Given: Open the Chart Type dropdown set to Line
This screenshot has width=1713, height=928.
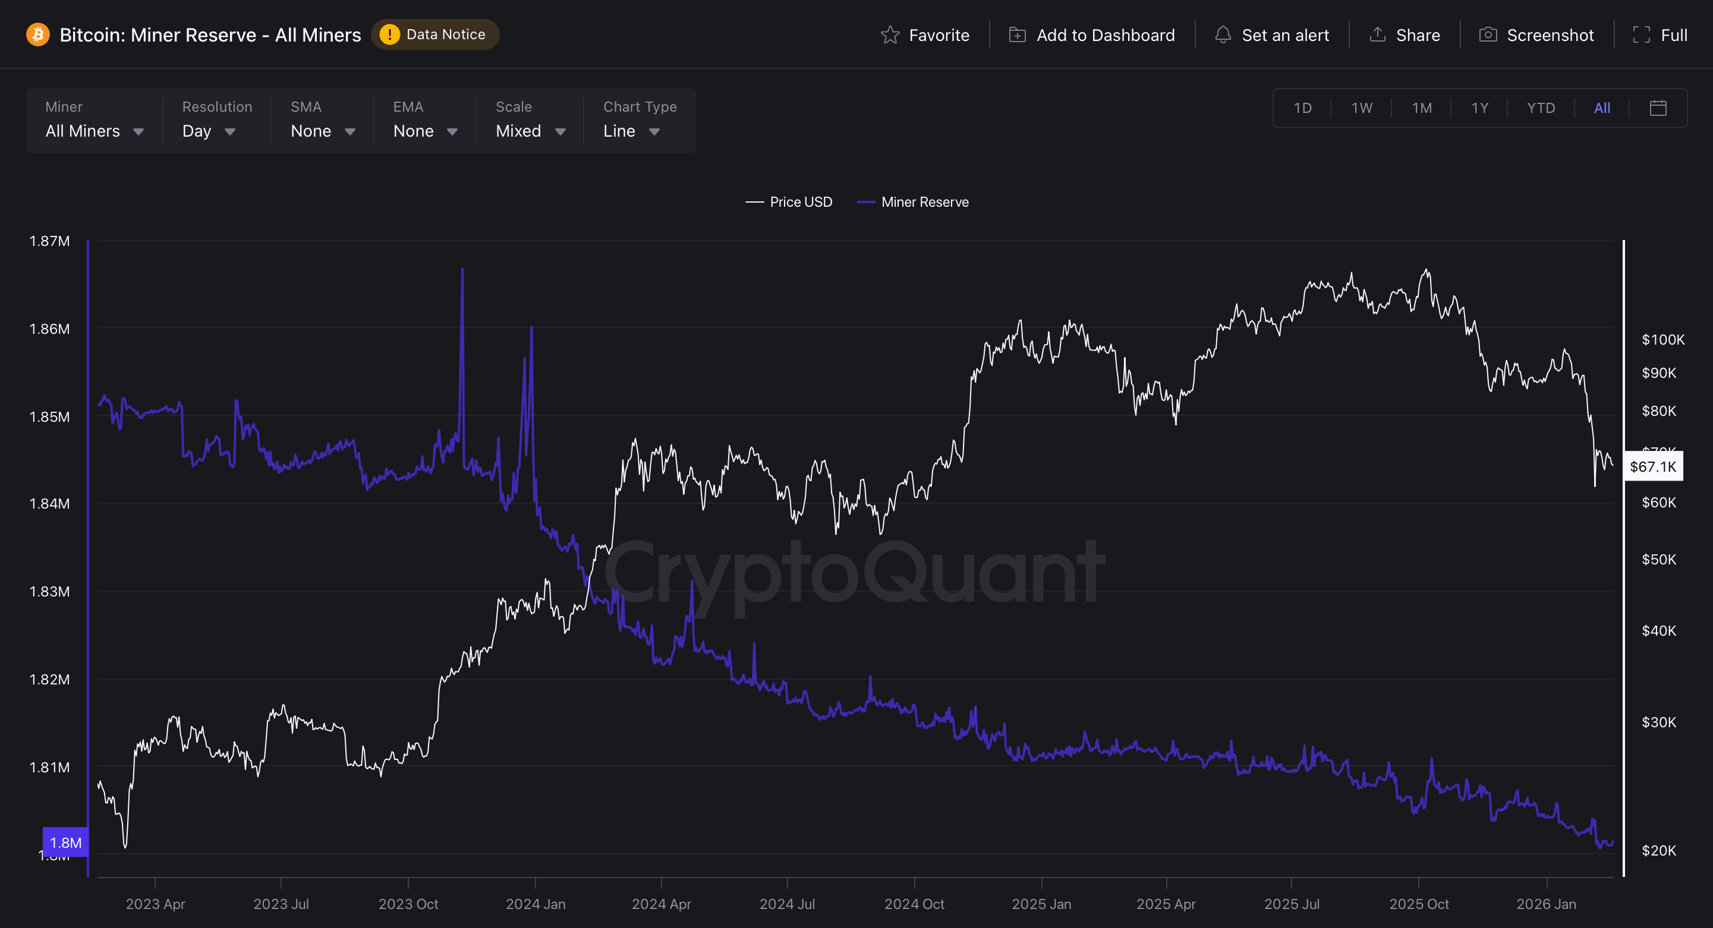Looking at the screenshot, I should pos(631,131).
